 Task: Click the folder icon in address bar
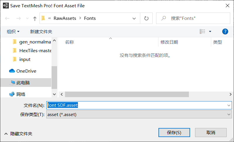point(43,18)
